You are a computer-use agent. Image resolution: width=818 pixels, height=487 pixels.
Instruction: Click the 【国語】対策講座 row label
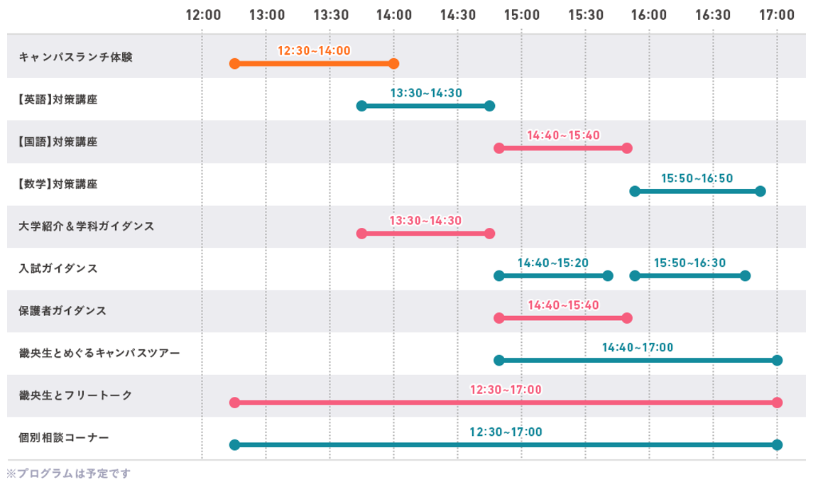tap(58, 142)
